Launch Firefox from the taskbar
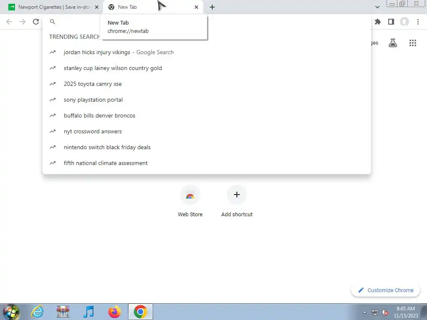Screen dimensions: 427x320 pyautogui.click(x=114, y=312)
